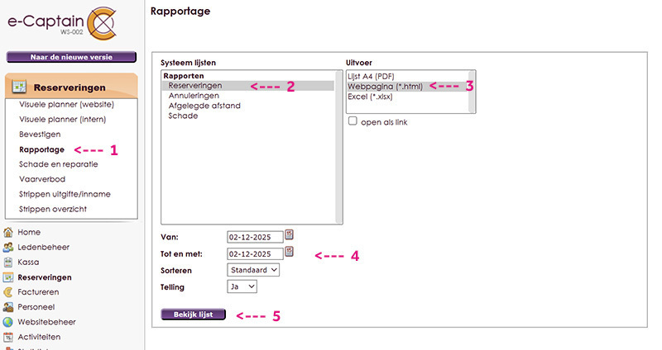Open Ledenbeheer via its people icon

coord(8,248)
